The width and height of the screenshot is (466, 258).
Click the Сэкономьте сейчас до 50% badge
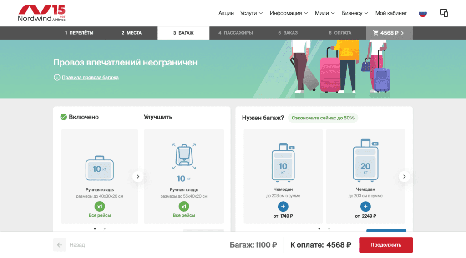323,118
